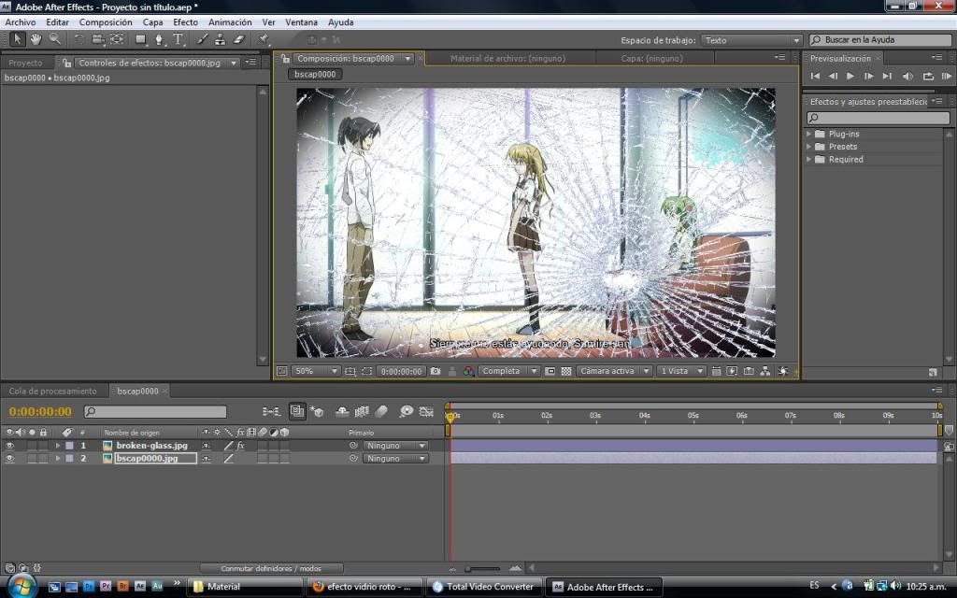
Task: Expand the broken-glass.jpg layer properties
Action: coord(57,446)
